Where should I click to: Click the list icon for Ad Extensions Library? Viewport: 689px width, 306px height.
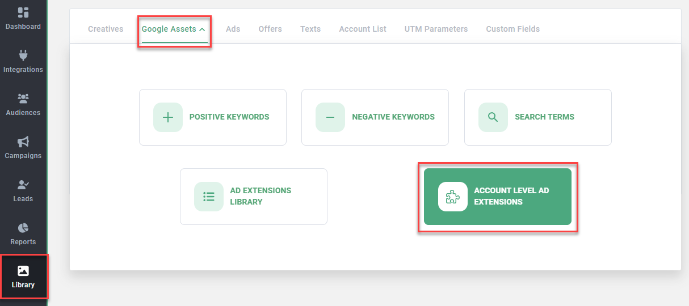click(x=209, y=197)
